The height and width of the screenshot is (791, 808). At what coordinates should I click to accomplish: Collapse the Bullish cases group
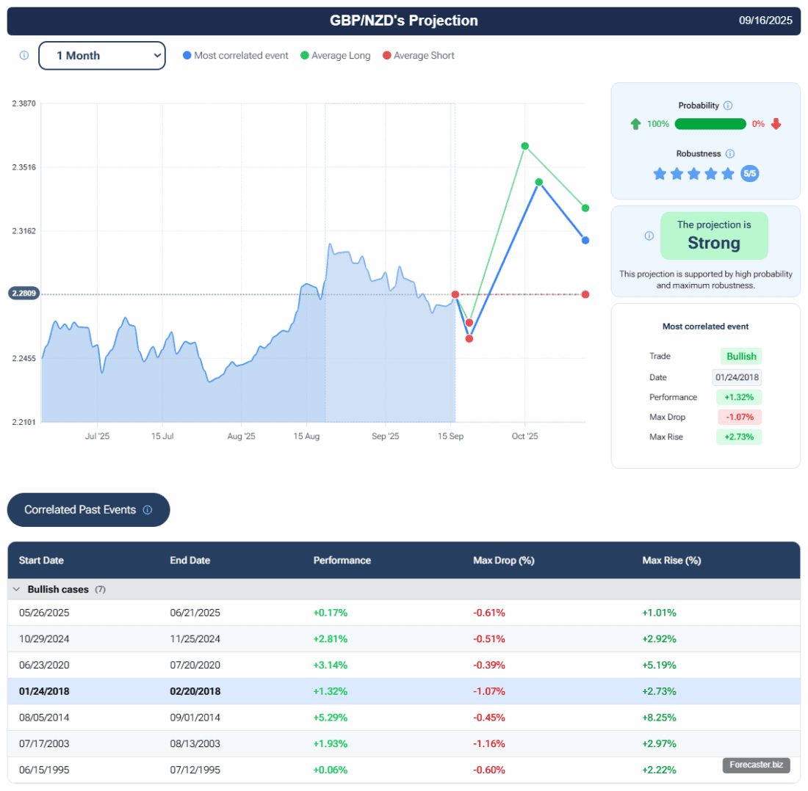[x=16, y=589]
